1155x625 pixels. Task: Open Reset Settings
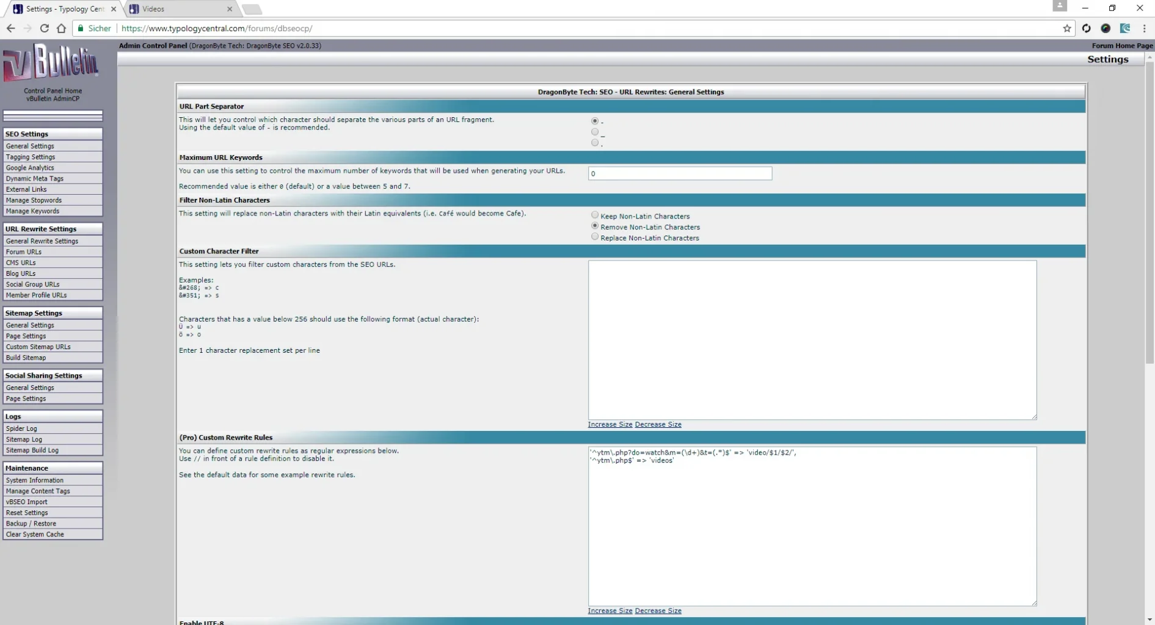tap(53, 513)
